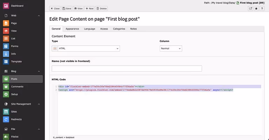Click the New button
Image resolution: width=269 pixels, height=140 pixels.
coord(90,8)
